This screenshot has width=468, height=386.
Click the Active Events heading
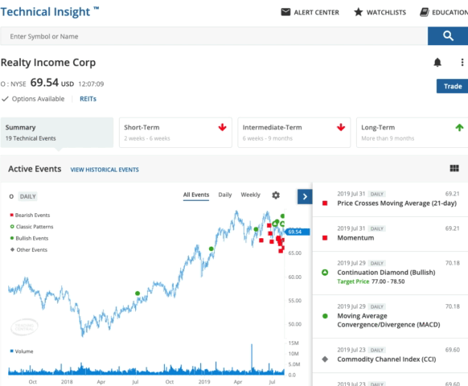(x=35, y=169)
